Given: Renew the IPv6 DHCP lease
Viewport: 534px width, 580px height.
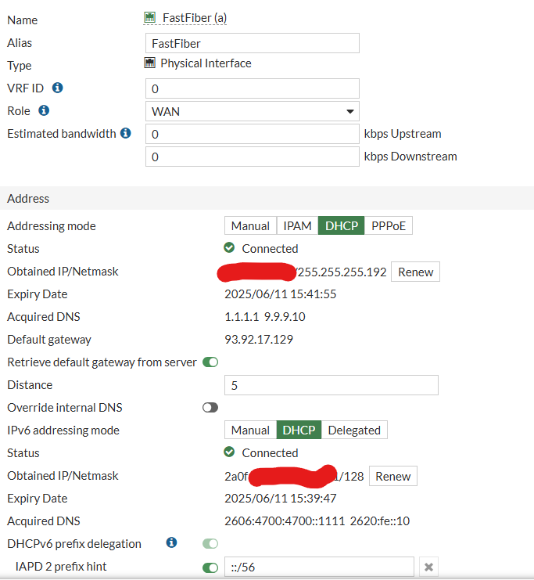Looking at the screenshot, I should click(x=392, y=476).
